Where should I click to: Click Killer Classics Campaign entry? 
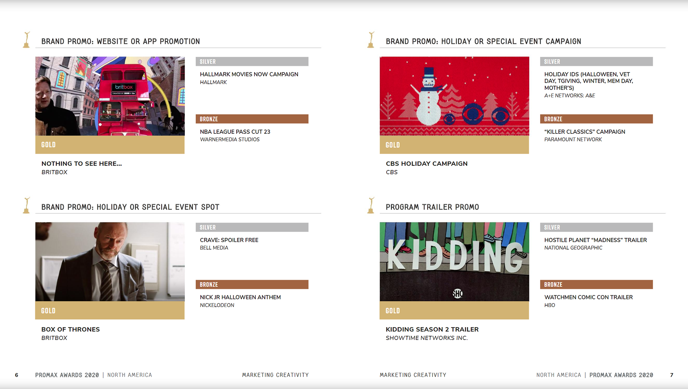pos(584,132)
